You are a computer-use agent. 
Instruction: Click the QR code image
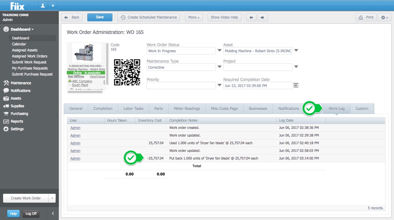click(127, 72)
